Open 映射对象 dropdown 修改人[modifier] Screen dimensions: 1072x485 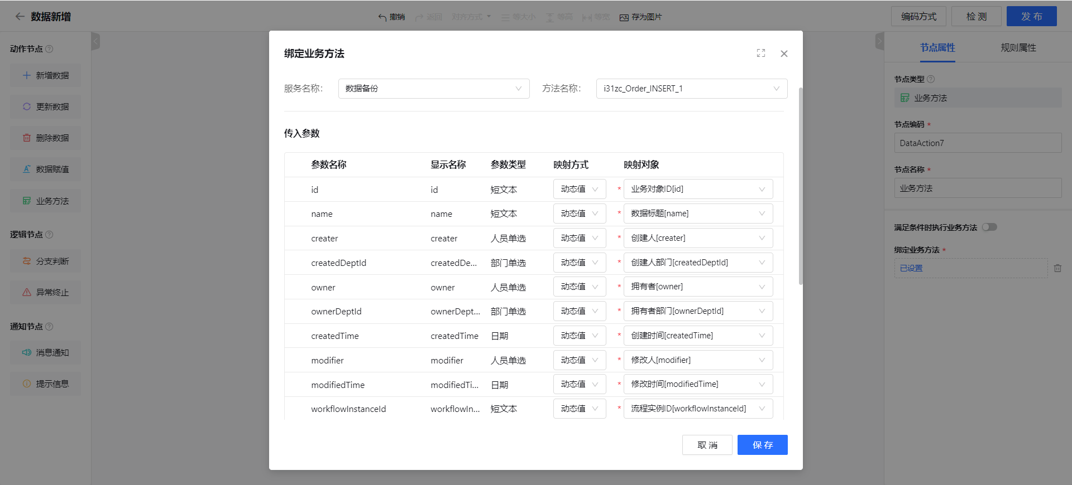pos(698,360)
